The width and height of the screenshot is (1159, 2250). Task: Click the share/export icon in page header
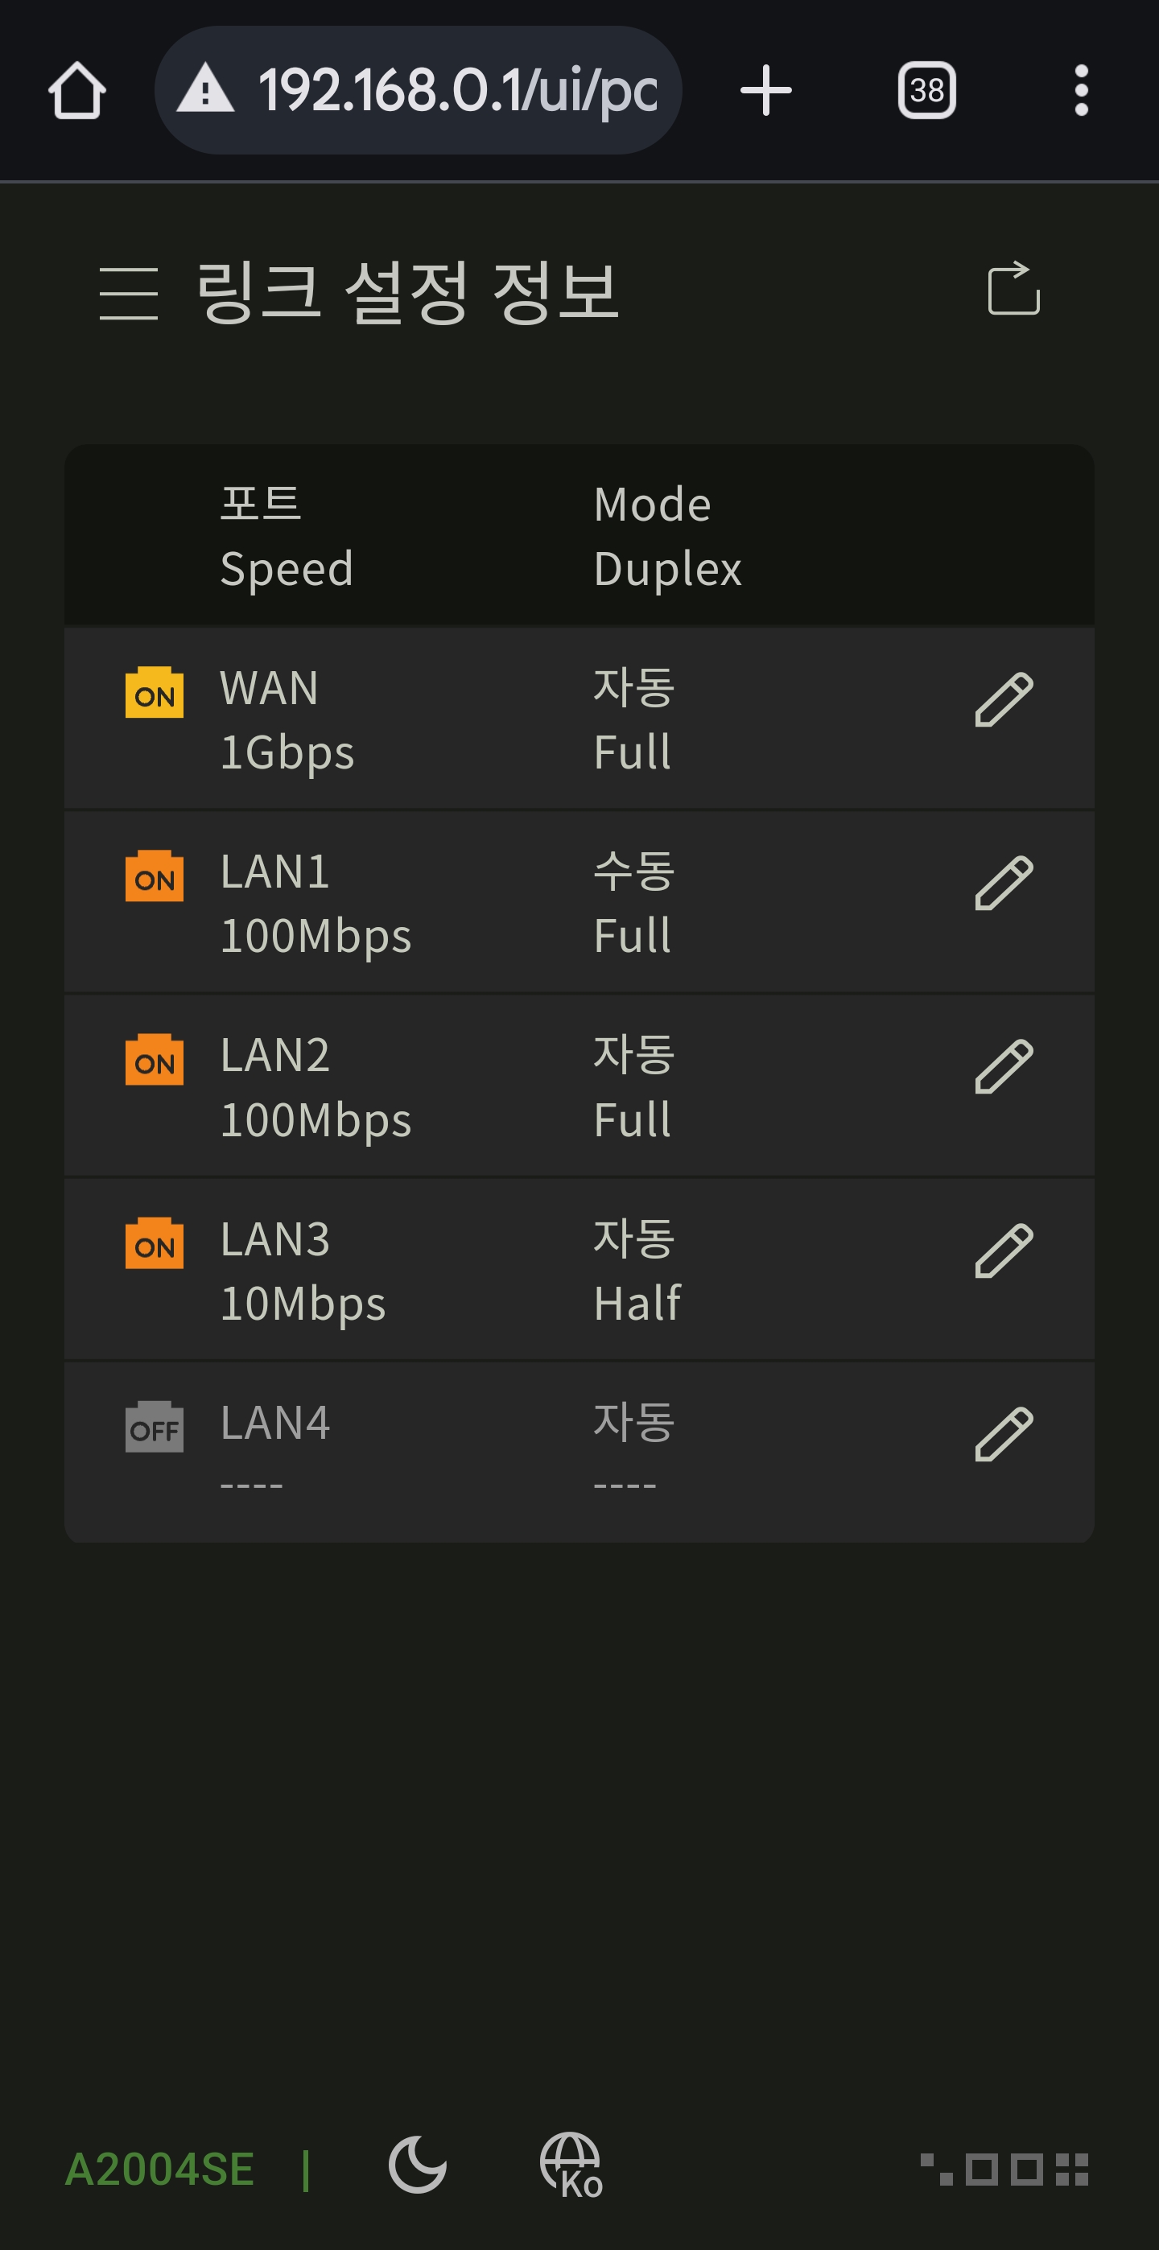click(1013, 288)
